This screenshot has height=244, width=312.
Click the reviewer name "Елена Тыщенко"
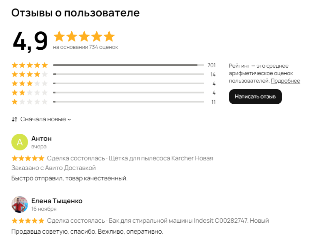pyautogui.click(x=57, y=201)
